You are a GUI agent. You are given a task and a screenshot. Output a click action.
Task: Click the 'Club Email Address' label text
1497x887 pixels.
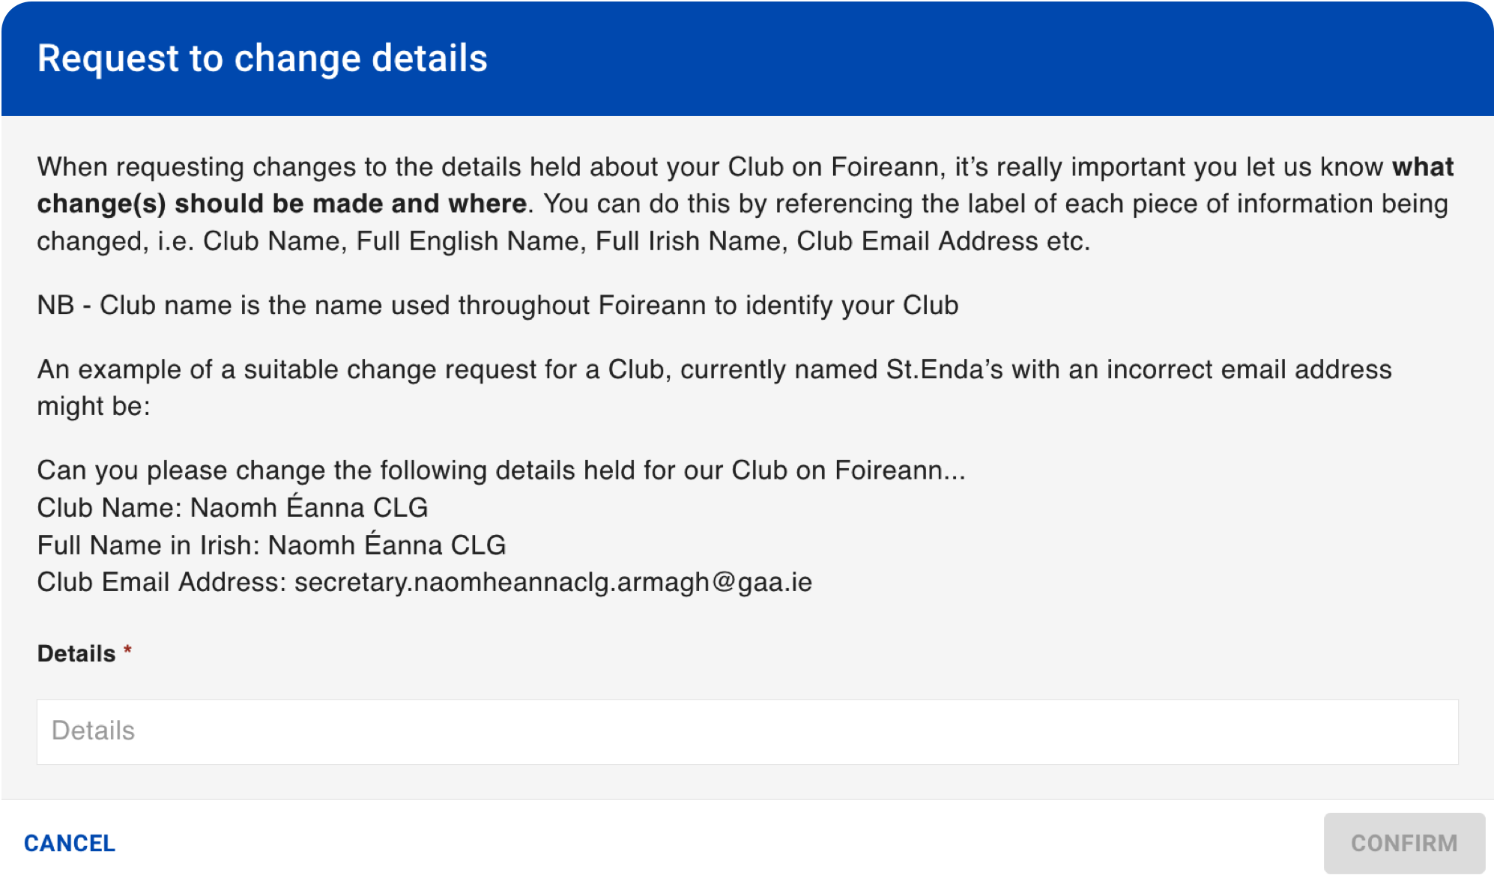pyautogui.click(x=162, y=582)
